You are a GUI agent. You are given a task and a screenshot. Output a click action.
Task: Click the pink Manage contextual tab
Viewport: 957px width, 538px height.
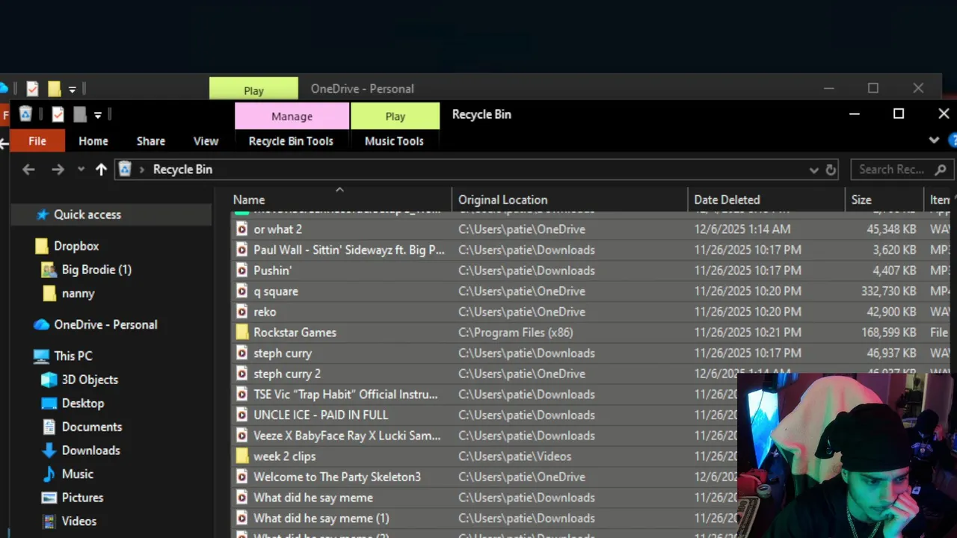[292, 116]
